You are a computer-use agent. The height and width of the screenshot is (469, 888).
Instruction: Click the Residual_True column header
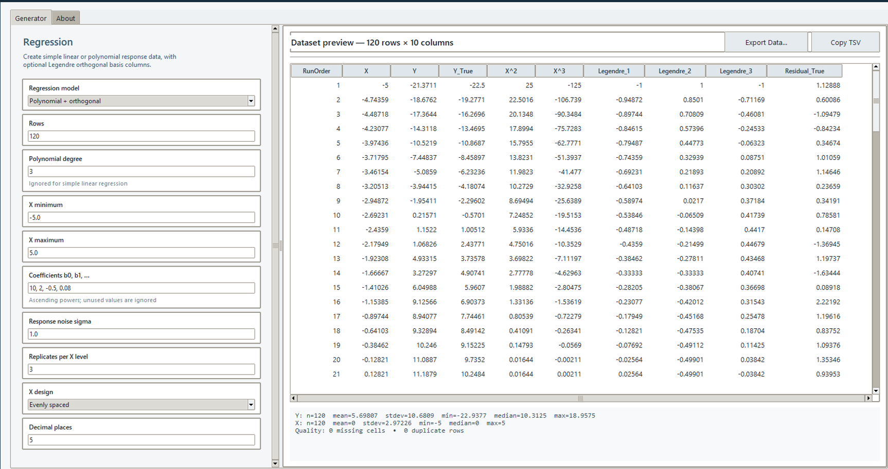point(804,71)
